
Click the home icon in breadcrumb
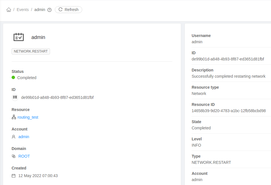[9, 10]
